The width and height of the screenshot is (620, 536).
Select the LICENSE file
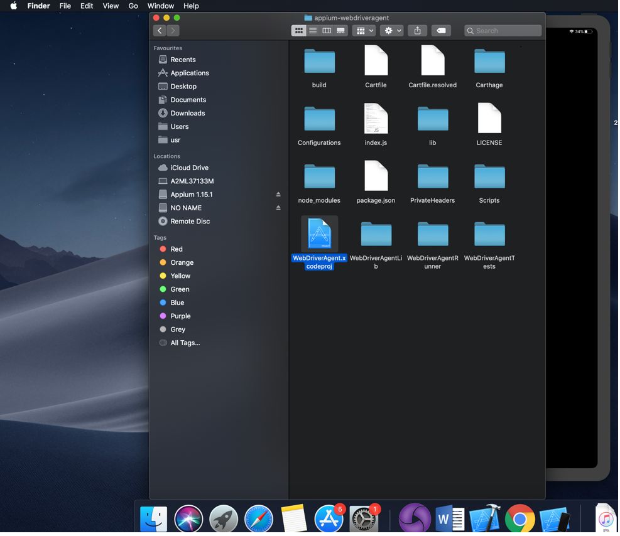[x=489, y=118]
